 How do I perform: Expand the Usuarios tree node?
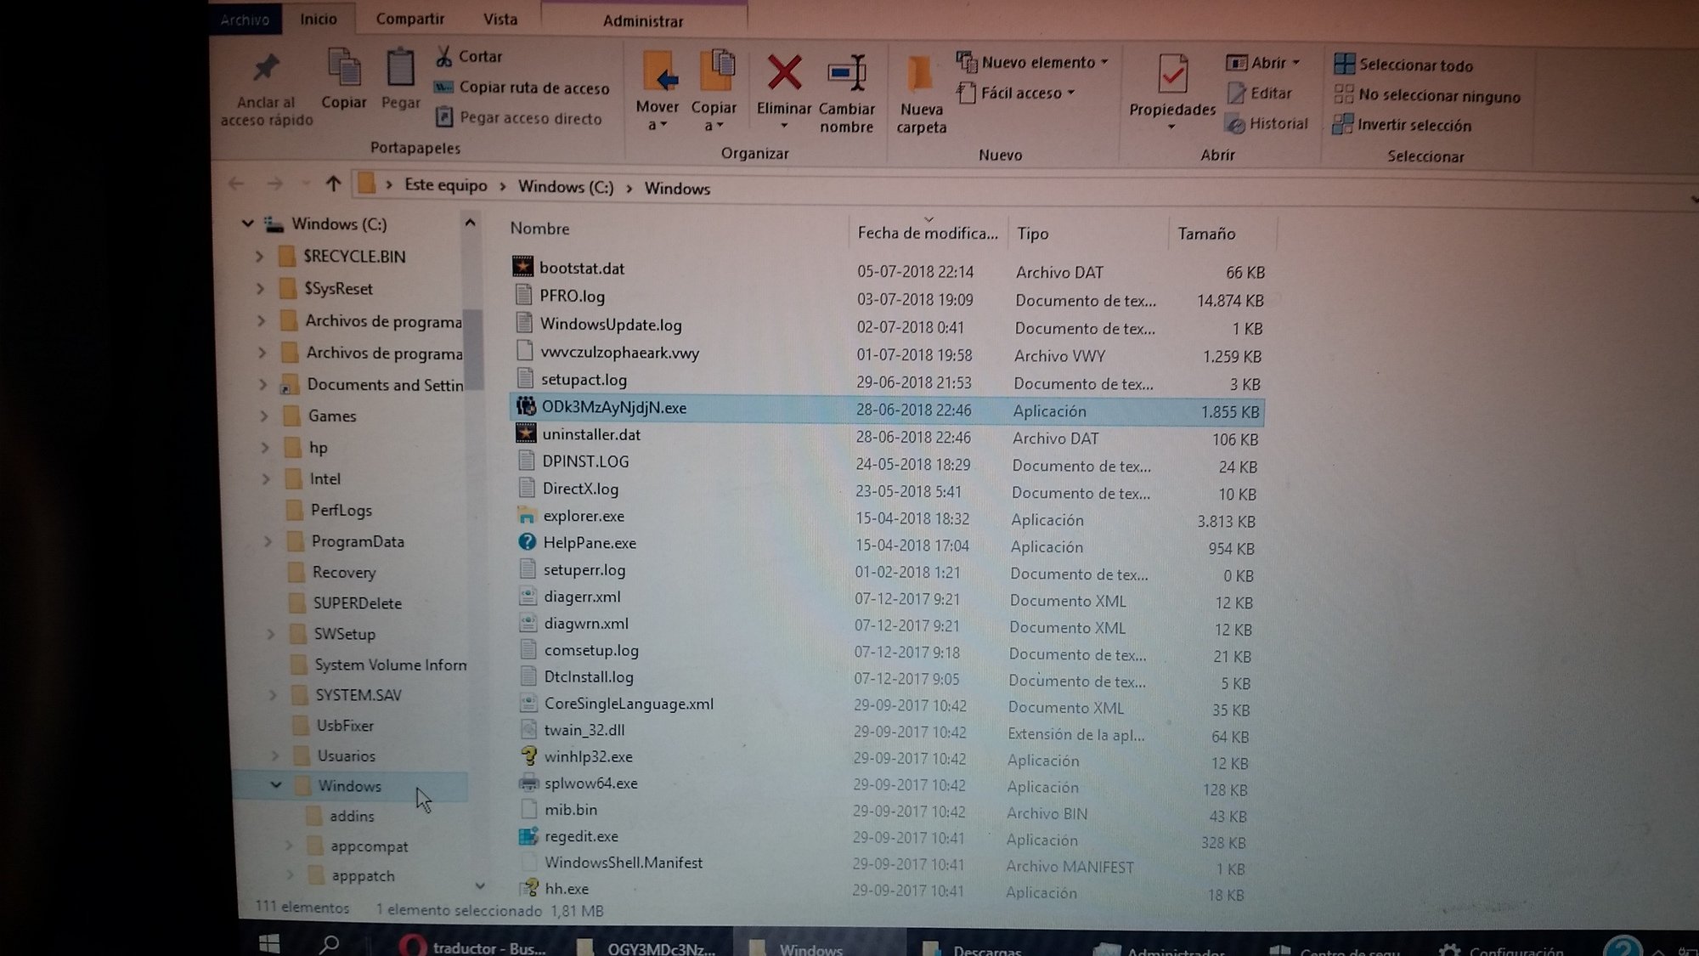point(274,755)
